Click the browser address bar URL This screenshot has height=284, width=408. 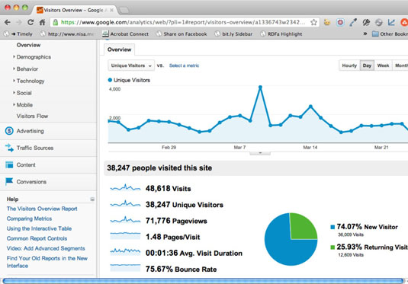183,22
